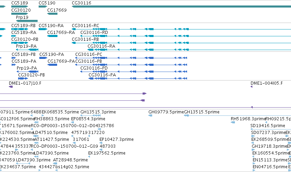Select the CG5189 gene glyph
The width and height of the screenshot is (291, 172).
(x=20, y=7)
